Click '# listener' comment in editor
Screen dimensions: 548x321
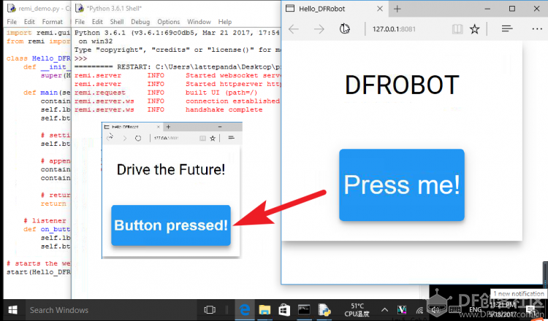(45, 220)
